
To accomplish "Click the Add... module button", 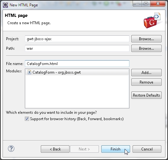I will (146, 72).
